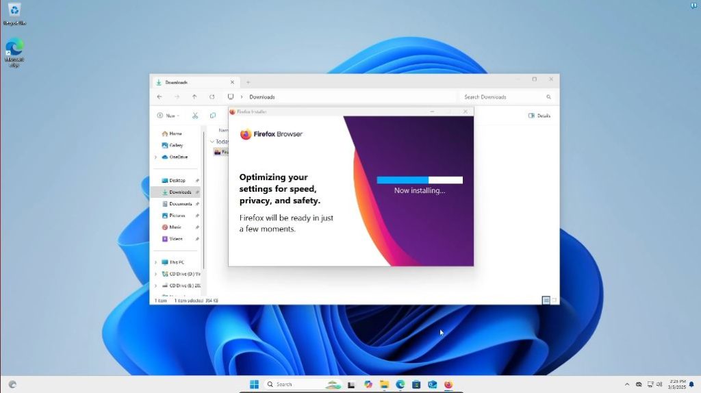
Task: Click the Cut scissors icon in File Explorer
Action: tap(195, 115)
